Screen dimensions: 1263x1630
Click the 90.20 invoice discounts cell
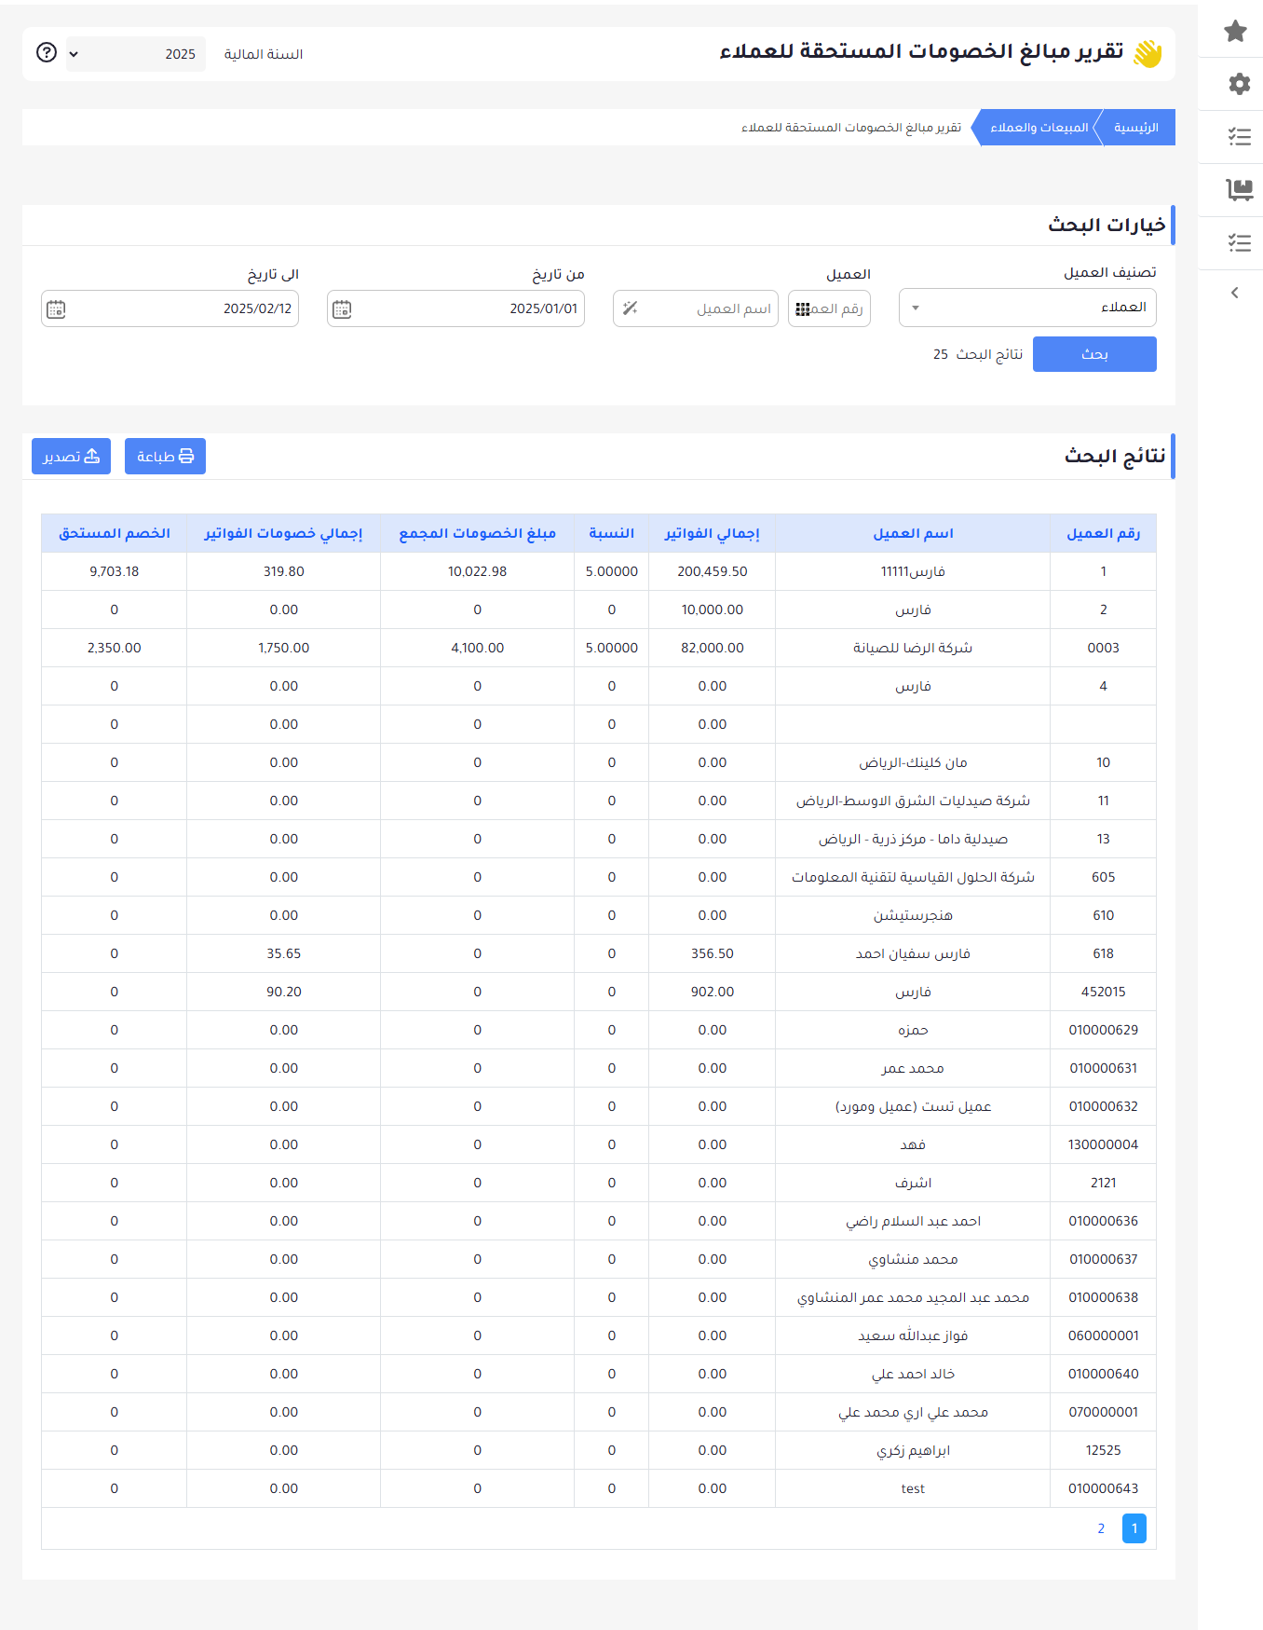(283, 992)
